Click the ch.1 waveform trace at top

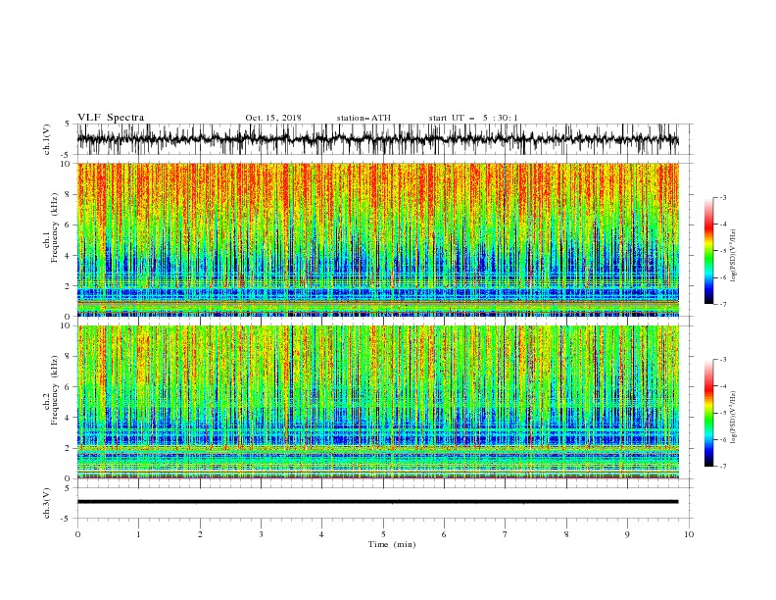pyautogui.click(x=377, y=139)
